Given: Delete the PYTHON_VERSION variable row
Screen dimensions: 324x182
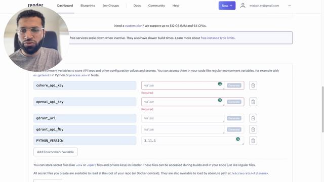Looking at the screenshot, I should [253, 141].
